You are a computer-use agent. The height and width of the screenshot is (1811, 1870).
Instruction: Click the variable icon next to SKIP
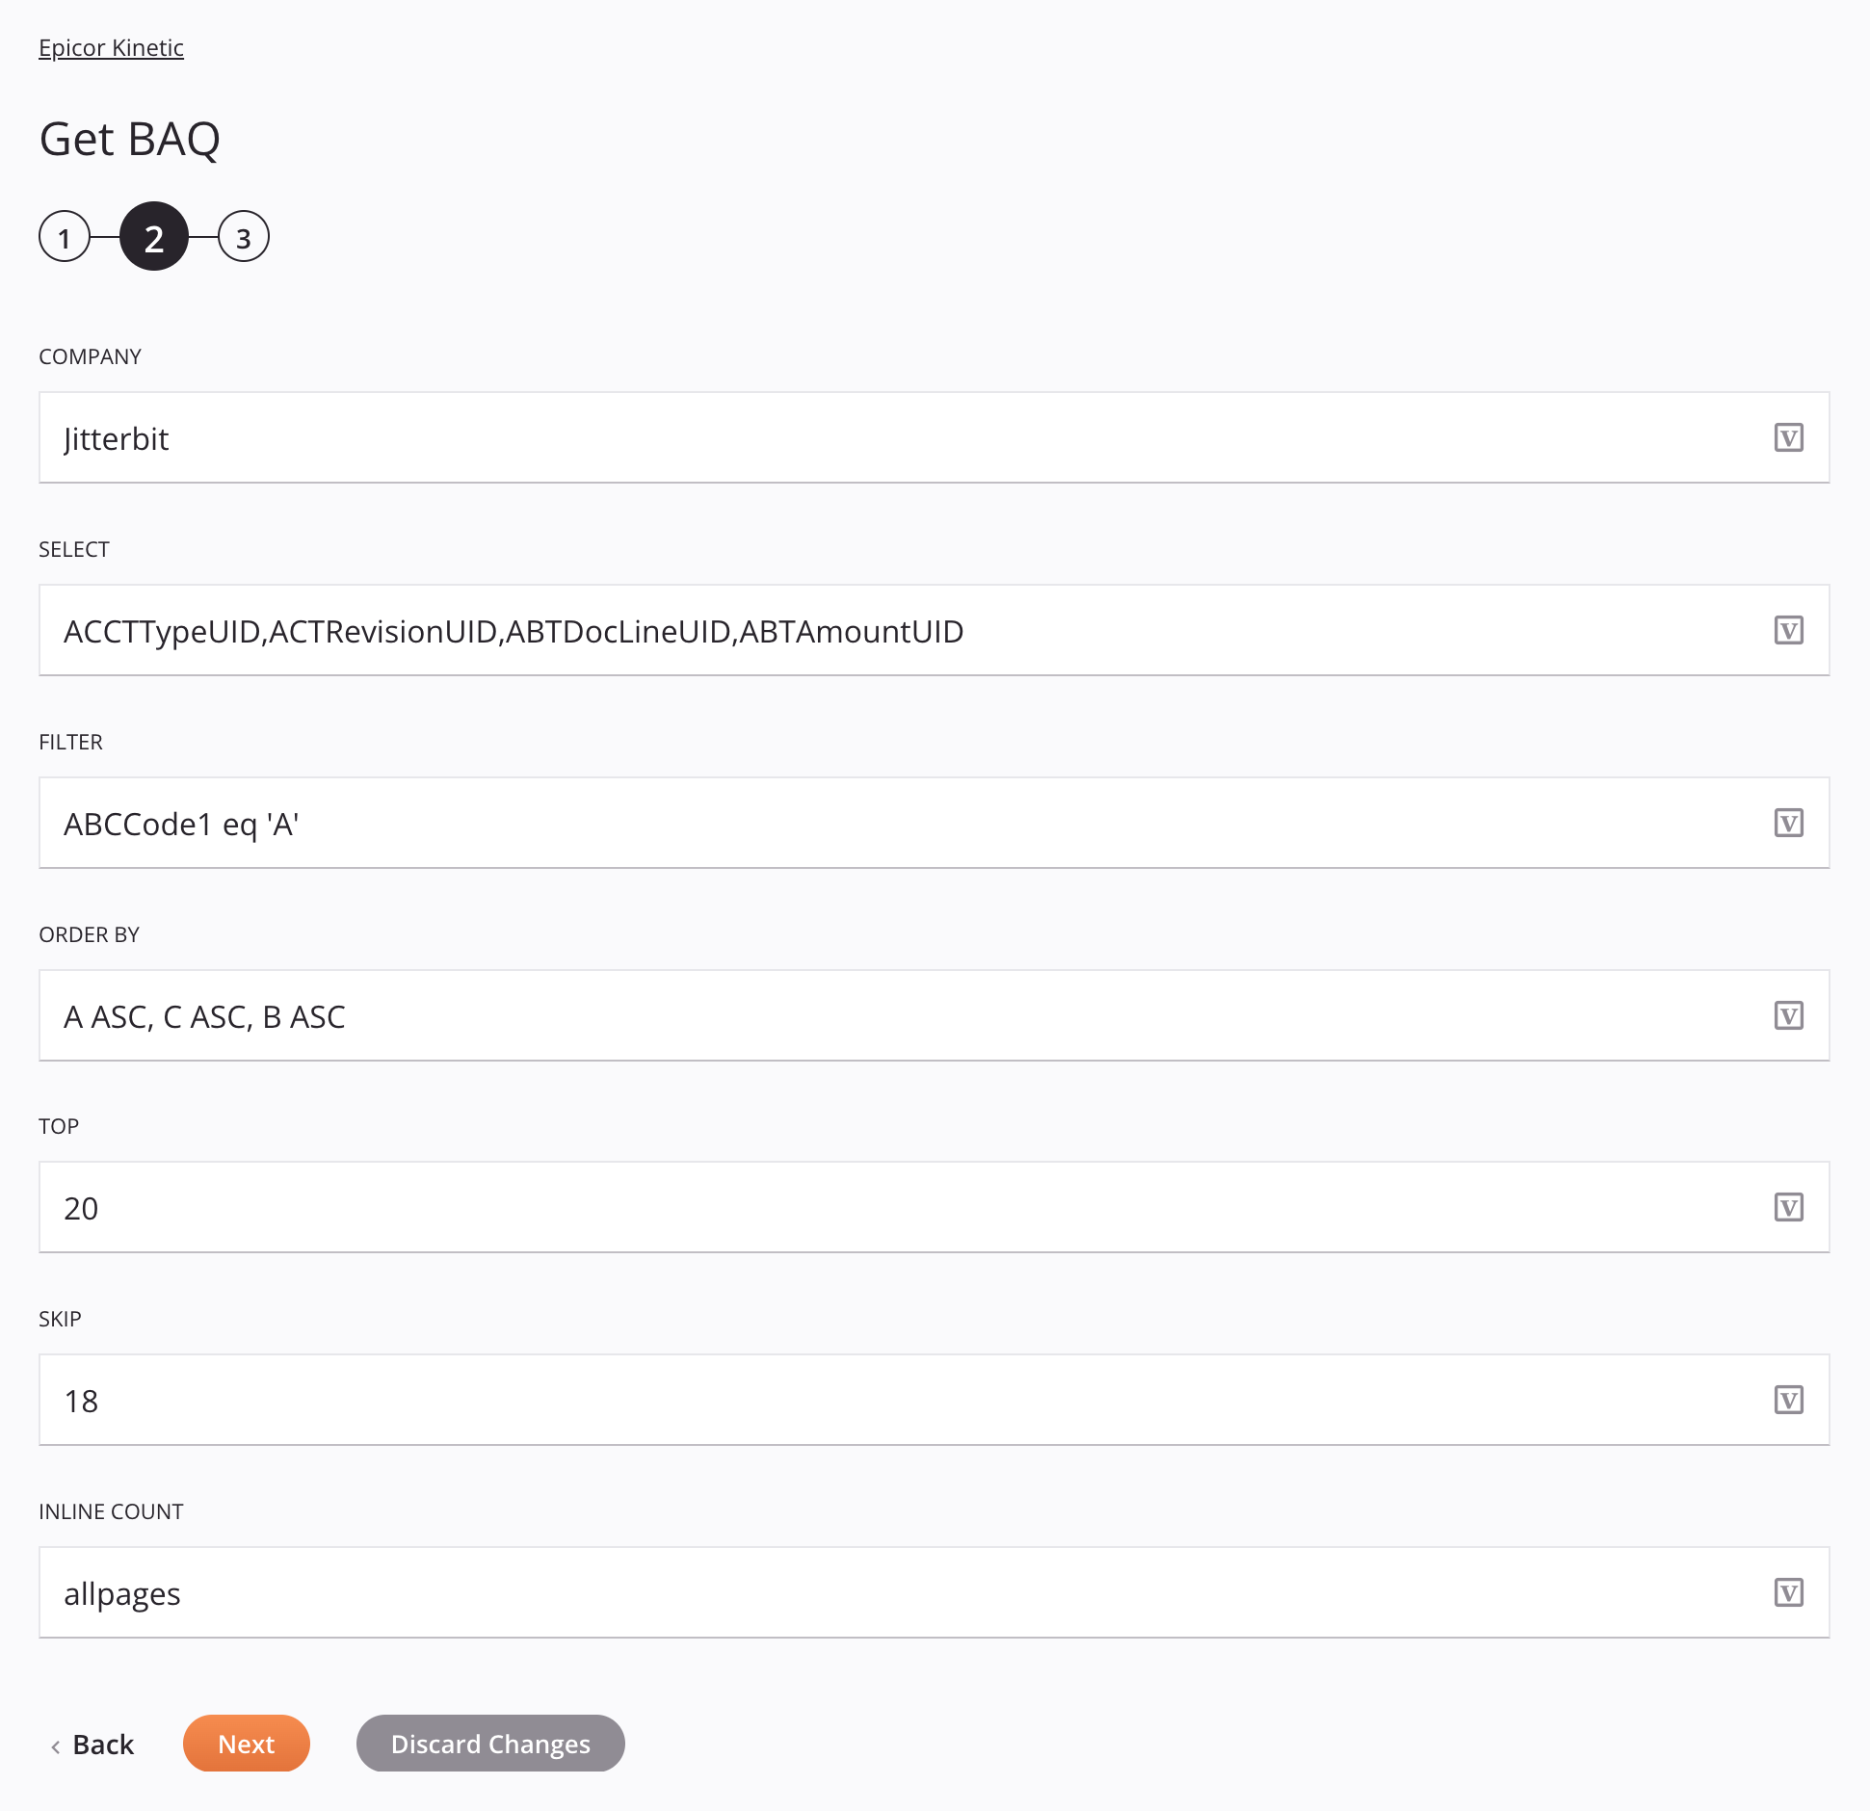coord(1790,1399)
